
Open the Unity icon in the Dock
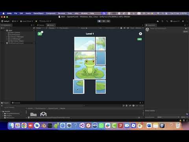[162, 125]
